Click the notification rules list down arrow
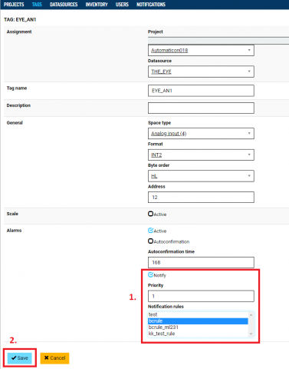289x369 pixels. (x=251, y=334)
